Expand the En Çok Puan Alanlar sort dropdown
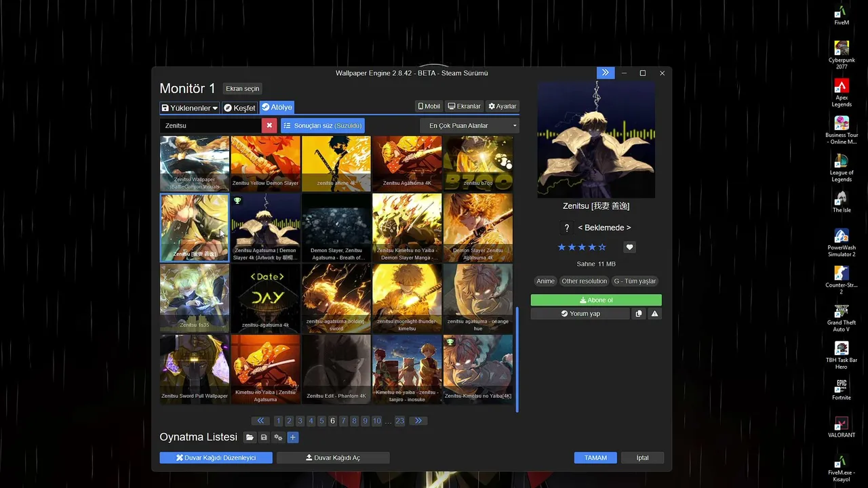This screenshot has height=488, width=868. pyautogui.click(x=470, y=125)
